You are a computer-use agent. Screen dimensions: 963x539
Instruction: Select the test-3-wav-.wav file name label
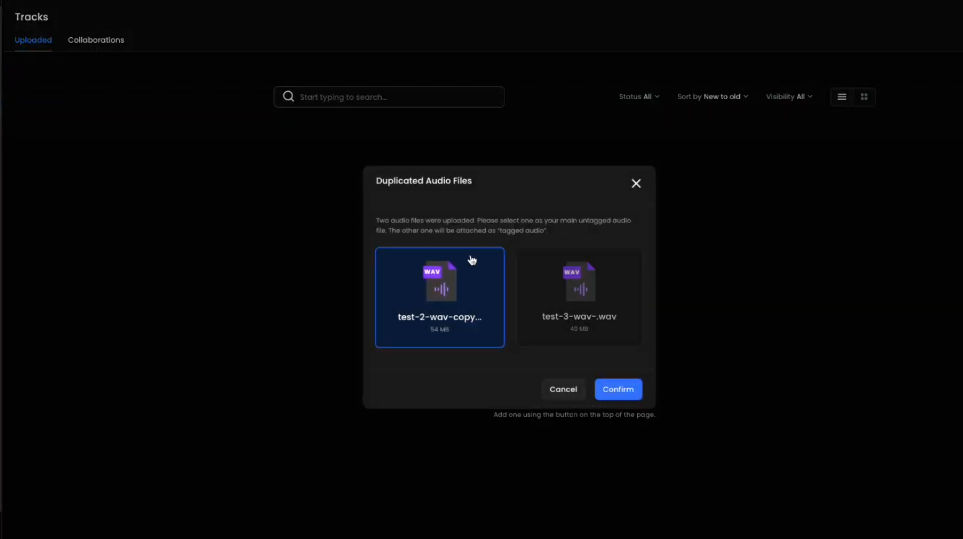click(579, 317)
